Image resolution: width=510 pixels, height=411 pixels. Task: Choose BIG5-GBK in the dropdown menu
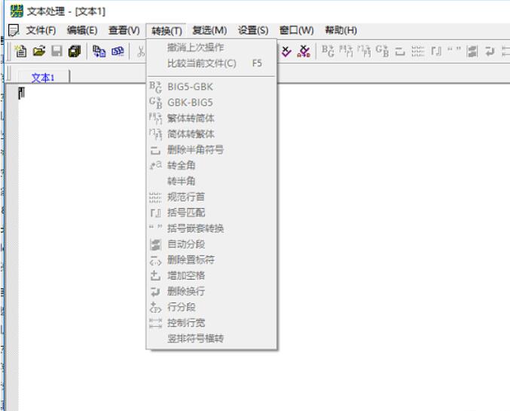pyautogui.click(x=212, y=87)
